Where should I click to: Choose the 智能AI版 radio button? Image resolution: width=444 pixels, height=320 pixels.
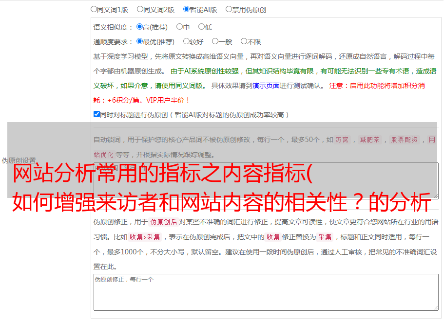(186, 9)
